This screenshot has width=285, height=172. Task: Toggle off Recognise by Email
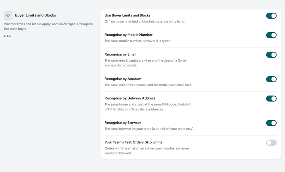[271, 55]
